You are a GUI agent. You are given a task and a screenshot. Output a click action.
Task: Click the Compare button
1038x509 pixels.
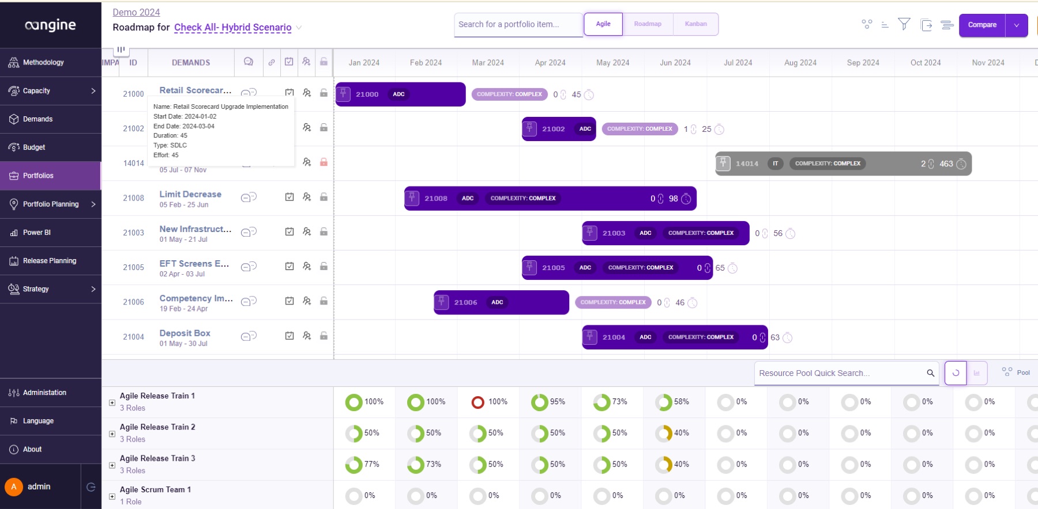tap(982, 25)
